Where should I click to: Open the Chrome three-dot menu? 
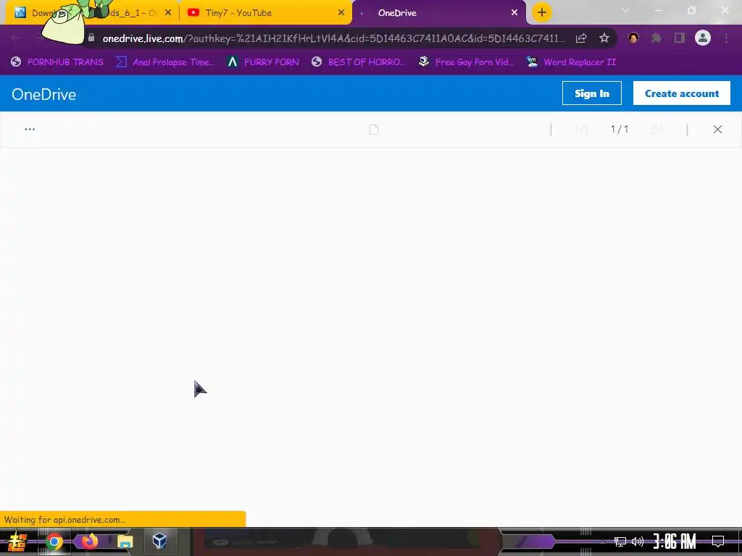pos(726,38)
